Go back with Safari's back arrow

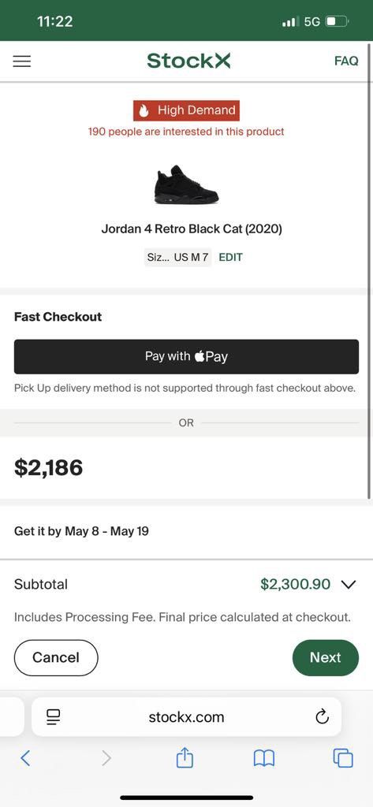point(25,758)
